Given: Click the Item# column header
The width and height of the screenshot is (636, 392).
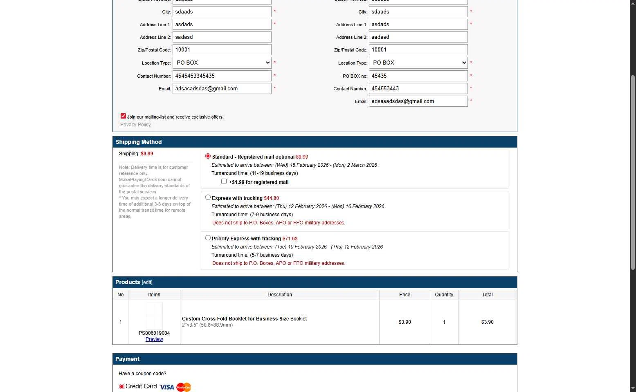Looking at the screenshot, I should pyautogui.click(x=154, y=295).
